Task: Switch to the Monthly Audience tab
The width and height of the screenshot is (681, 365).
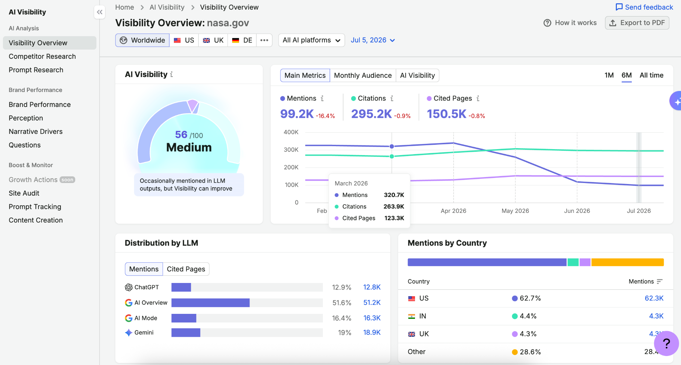Action: 363,75
